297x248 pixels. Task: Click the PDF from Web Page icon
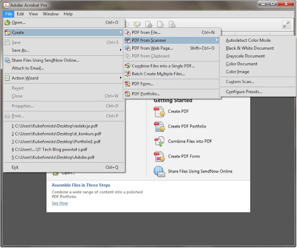pos(128,48)
